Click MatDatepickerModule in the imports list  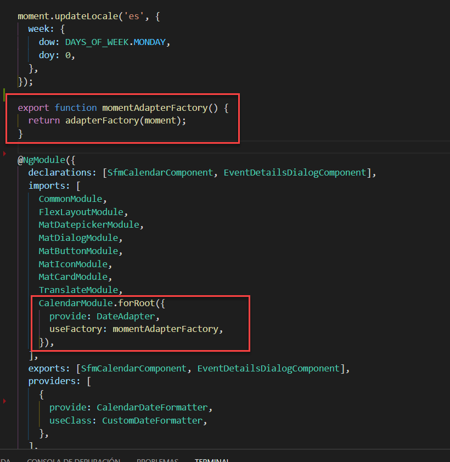pos(90,224)
